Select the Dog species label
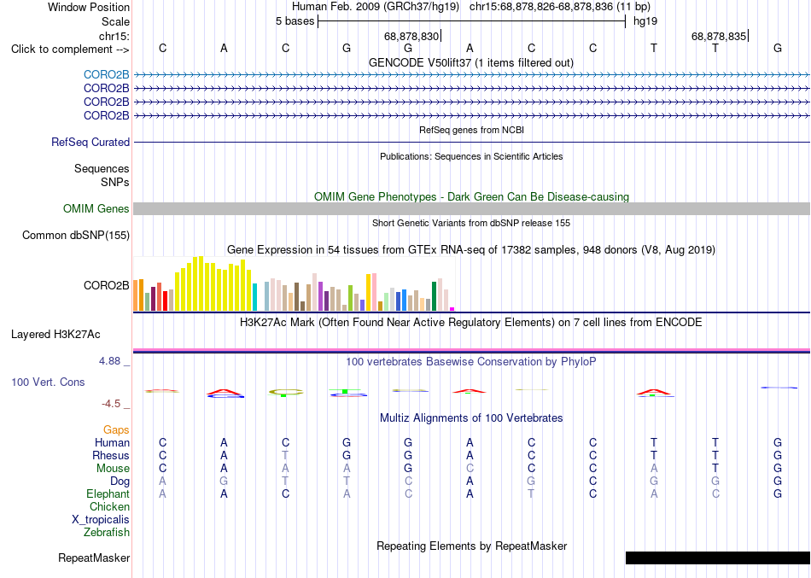Screen dimensions: 811x578 pyautogui.click(x=120, y=482)
